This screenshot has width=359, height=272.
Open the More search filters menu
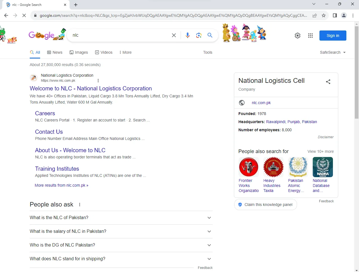coord(125,52)
